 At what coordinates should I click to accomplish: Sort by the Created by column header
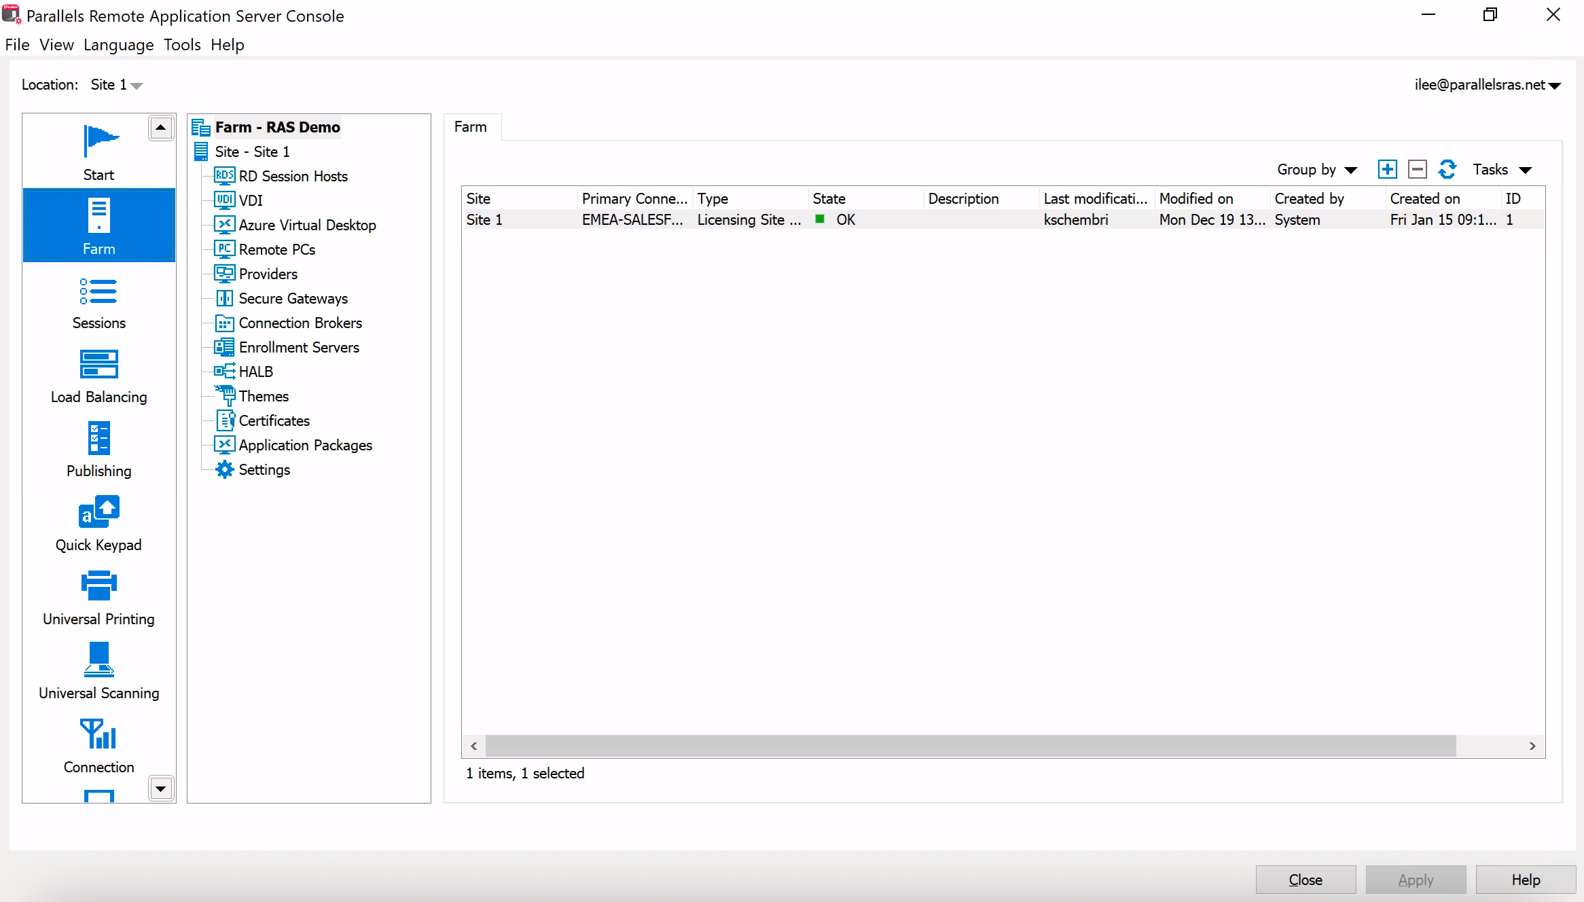tap(1328, 198)
